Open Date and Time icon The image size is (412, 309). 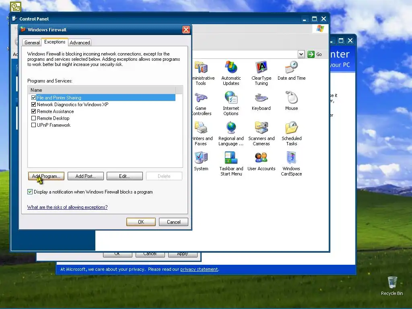291,67
